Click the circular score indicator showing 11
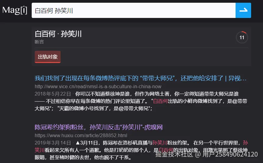Image resolution: width=263 pixels, height=163 pixels. pos(242,37)
